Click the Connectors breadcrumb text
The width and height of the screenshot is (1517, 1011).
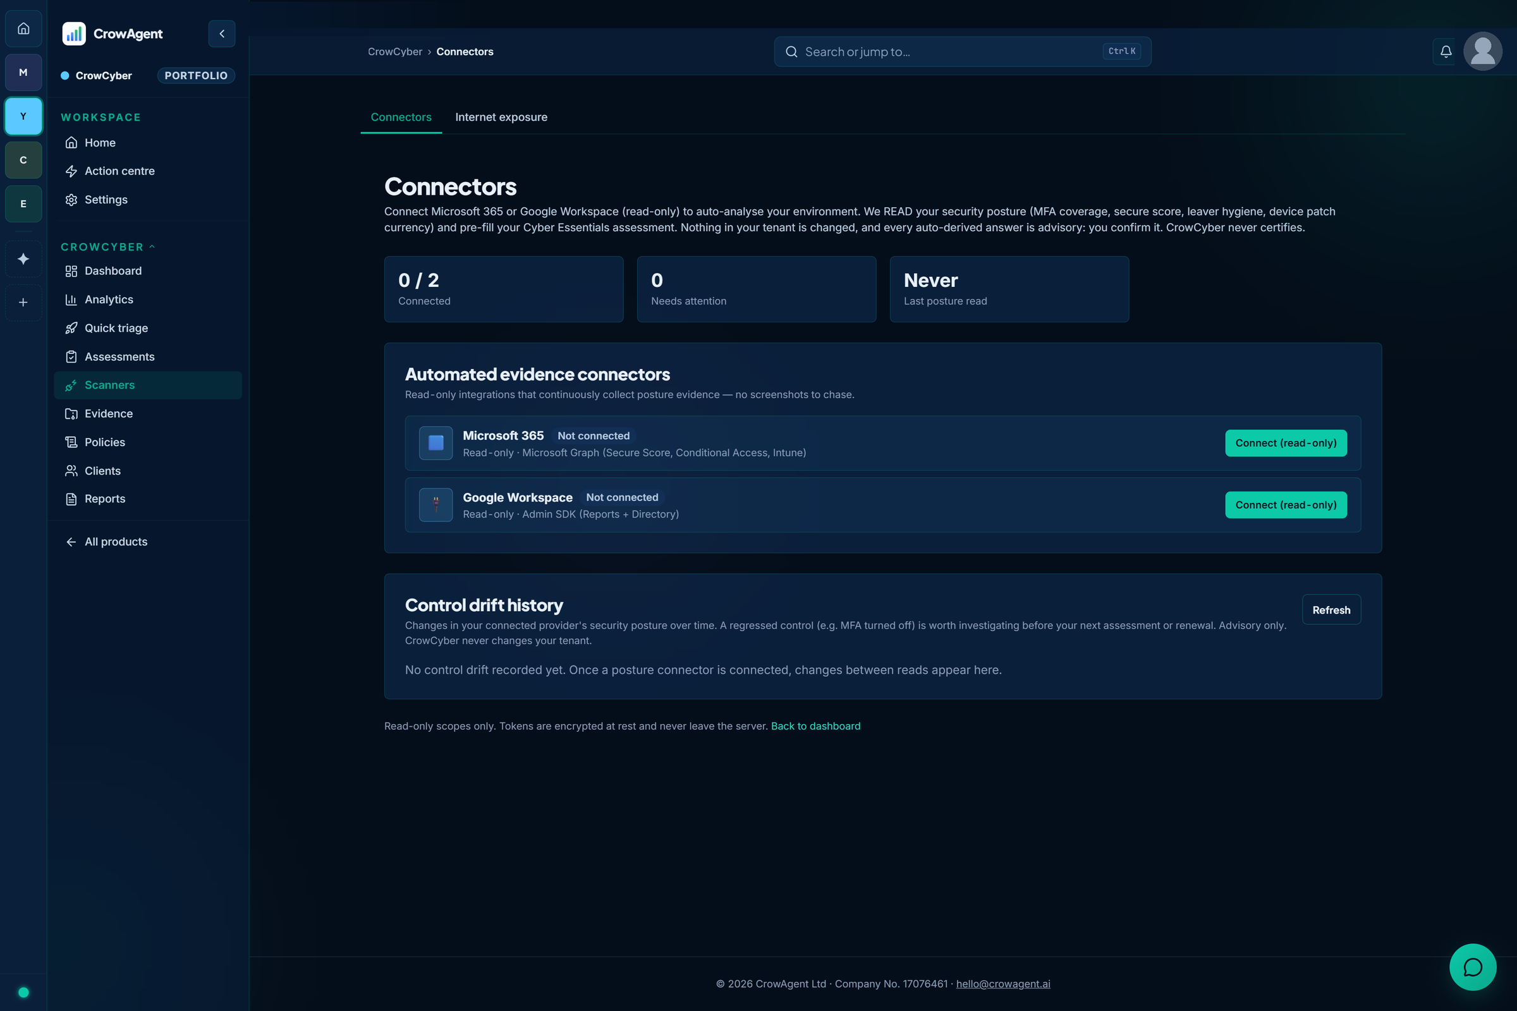tap(465, 52)
